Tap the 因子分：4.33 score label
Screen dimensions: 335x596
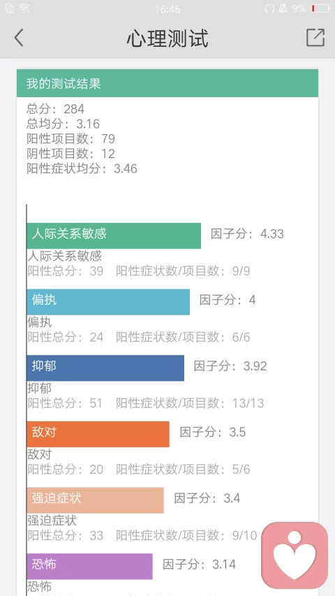(247, 233)
